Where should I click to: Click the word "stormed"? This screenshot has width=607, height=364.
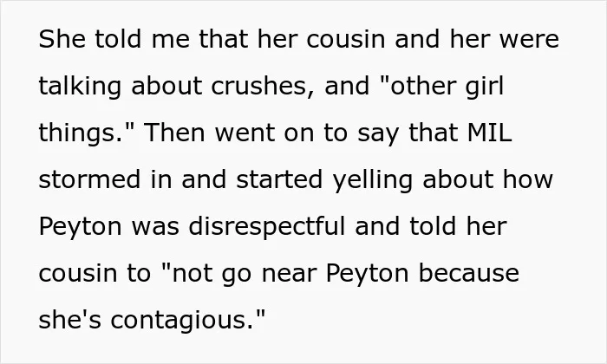(x=90, y=179)
